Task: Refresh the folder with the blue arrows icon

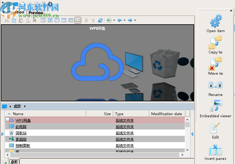Action: (100, 20)
